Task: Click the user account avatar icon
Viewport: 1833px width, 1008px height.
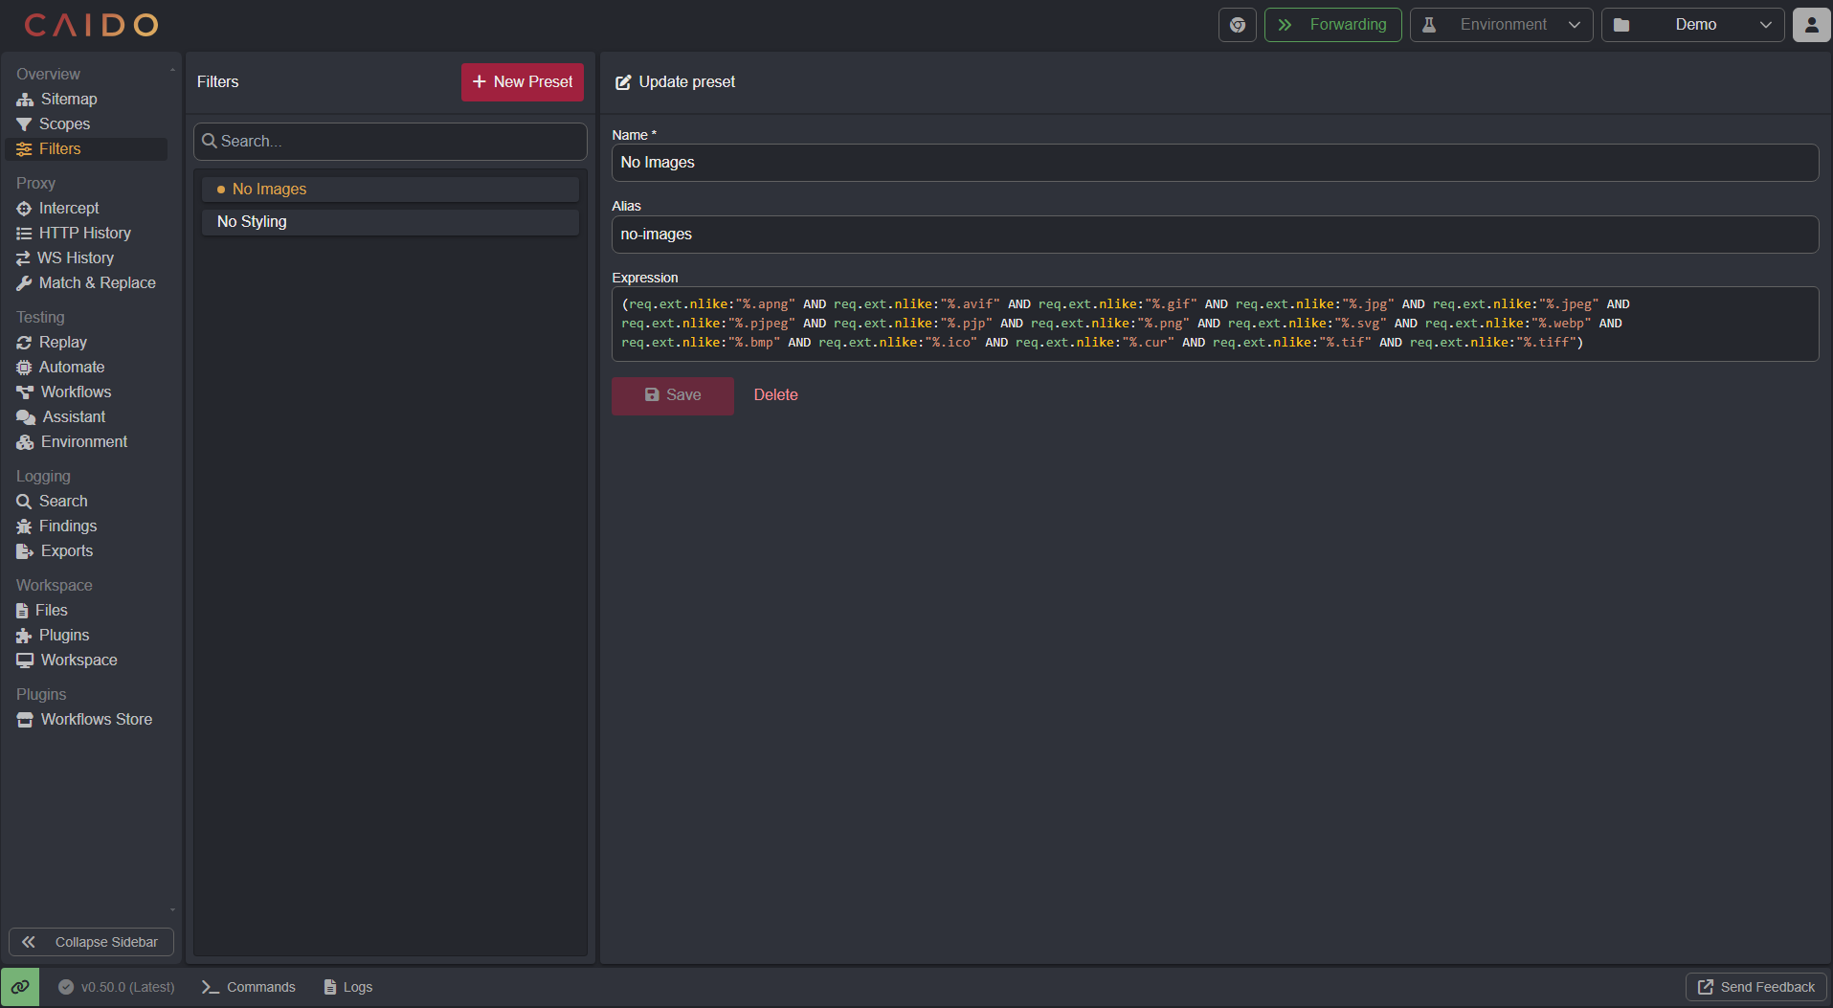Action: tap(1811, 25)
